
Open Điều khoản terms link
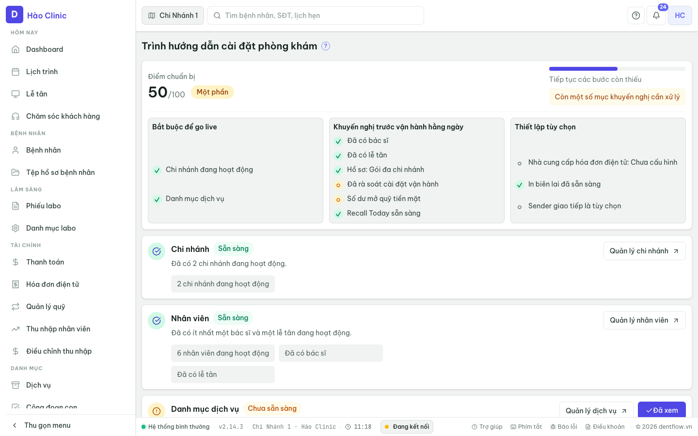pos(605,427)
